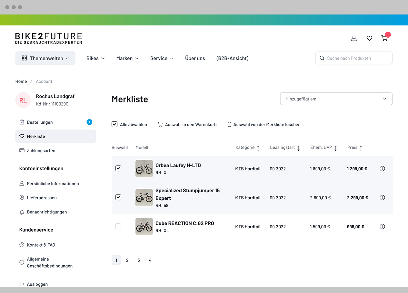This screenshot has width=408, height=293.
Task: Go to Zahlungsarten in the sidebar
Action: [x=41, y=151]
